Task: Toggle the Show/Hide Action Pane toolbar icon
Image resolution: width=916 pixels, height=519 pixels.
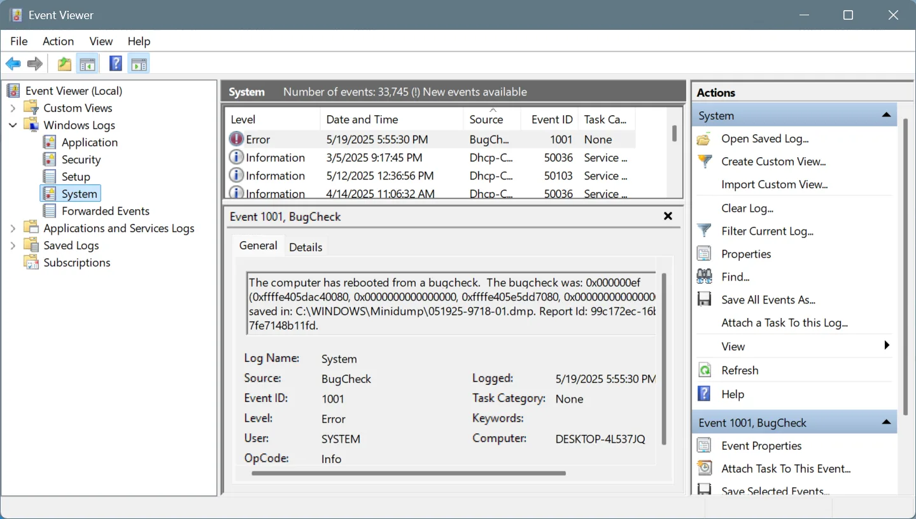Action: pyautogui.click(x=139, y=64)
